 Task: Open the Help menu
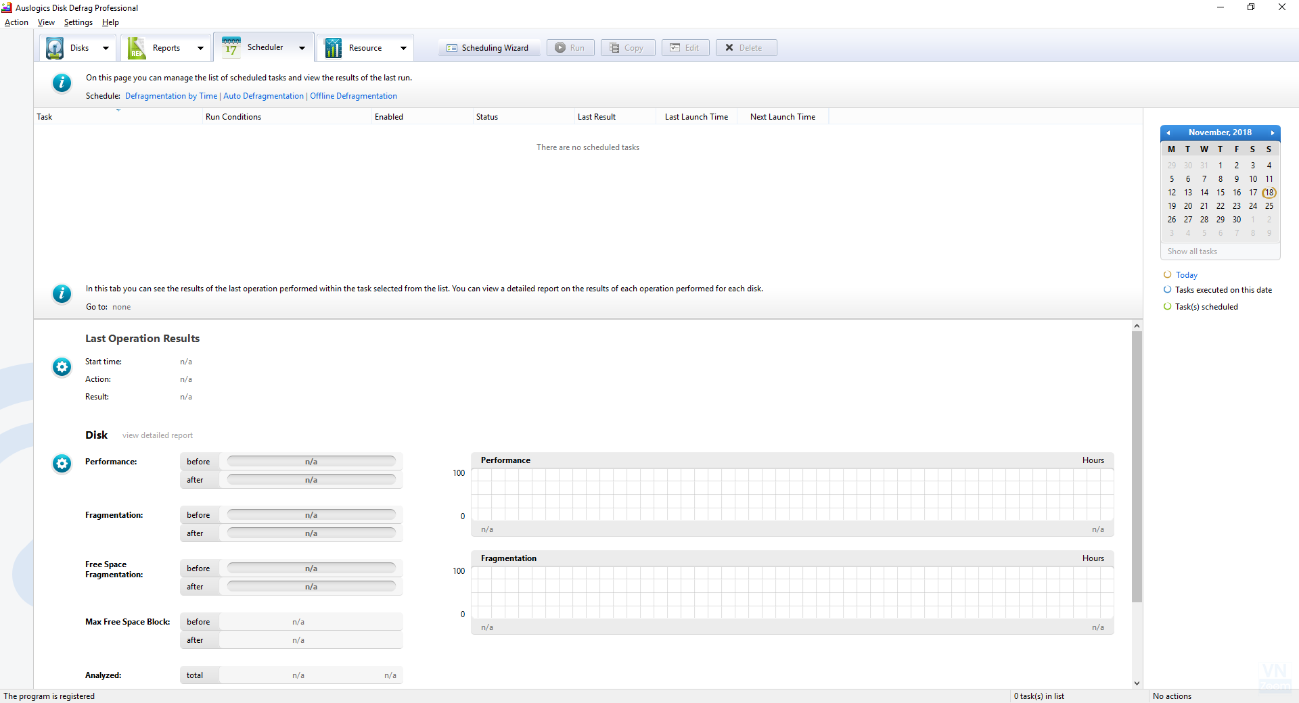click(x=110, y=22)
